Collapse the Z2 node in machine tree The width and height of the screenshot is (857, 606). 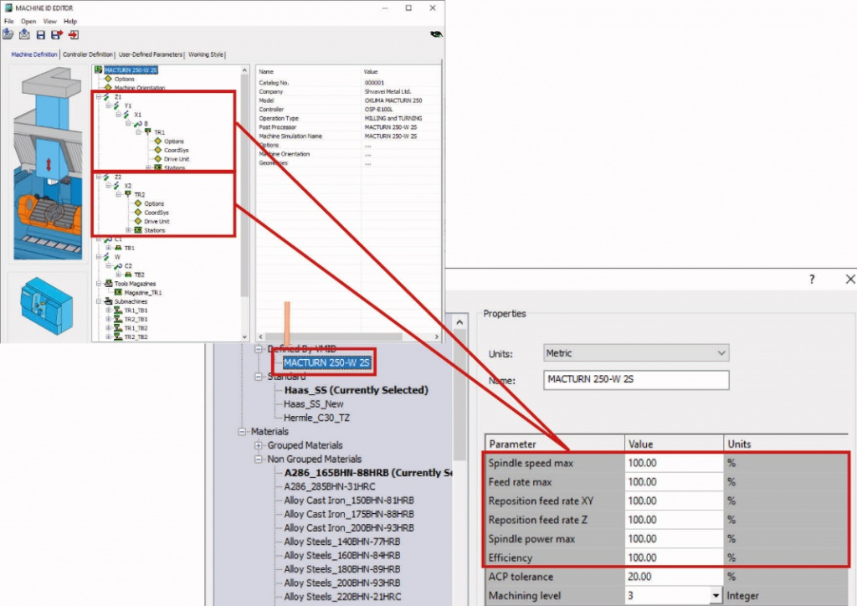coord(99,177)
